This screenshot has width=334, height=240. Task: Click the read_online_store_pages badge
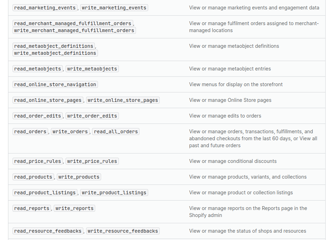coord(48,100)
